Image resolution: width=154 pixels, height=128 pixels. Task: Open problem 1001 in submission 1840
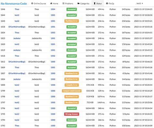click(x=53, y=21)
